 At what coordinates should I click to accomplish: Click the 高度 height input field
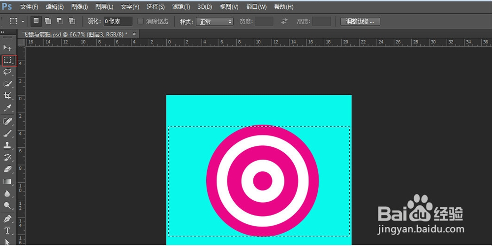(x=322, y=21)
